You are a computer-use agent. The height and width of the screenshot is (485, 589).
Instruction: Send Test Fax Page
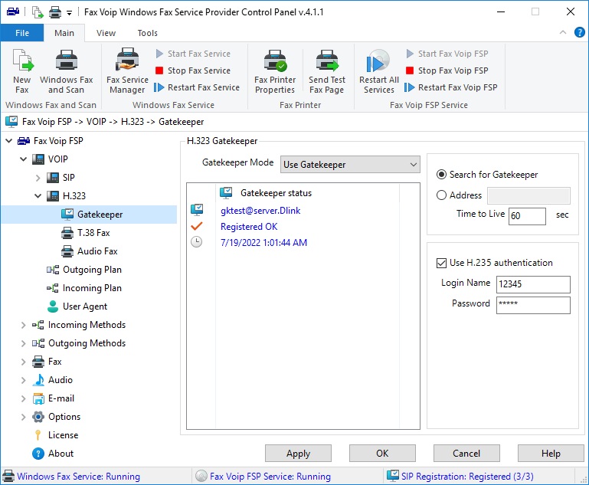click(327, 71)
